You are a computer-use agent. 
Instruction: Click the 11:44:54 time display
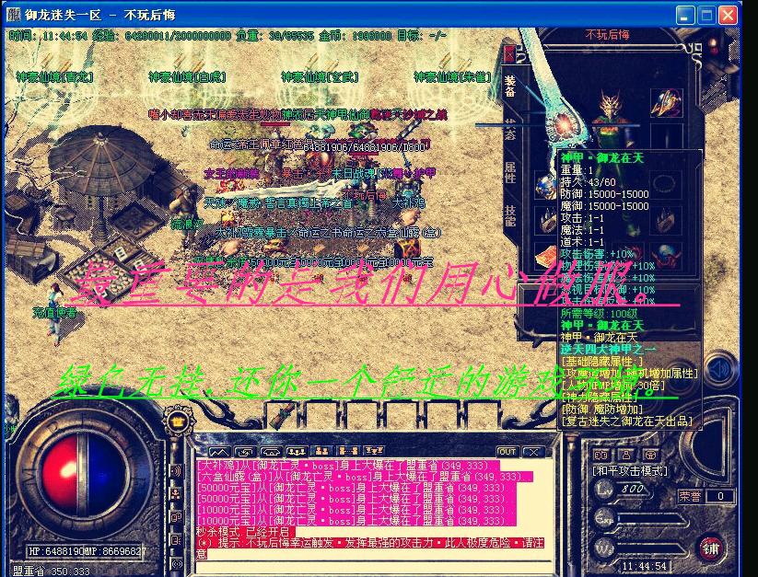647,564
